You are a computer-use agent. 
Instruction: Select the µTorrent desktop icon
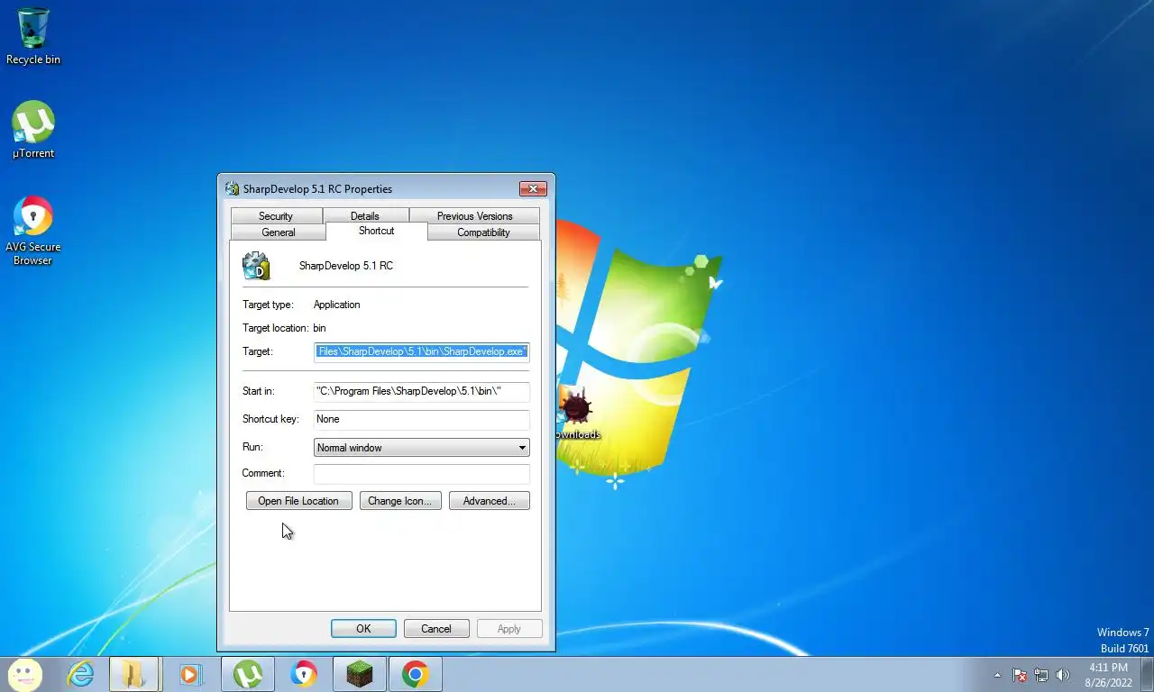pos(33,130)
